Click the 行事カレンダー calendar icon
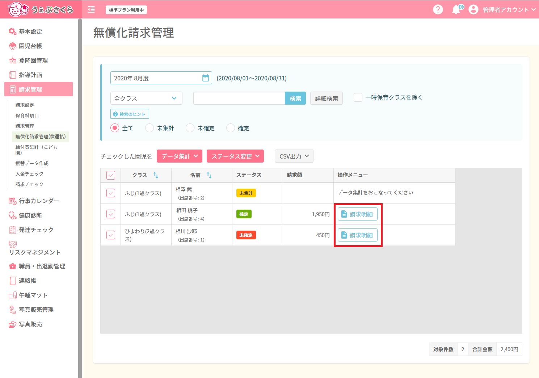The width and height of the screenshot is (539, 378). (x=13, y=201)
